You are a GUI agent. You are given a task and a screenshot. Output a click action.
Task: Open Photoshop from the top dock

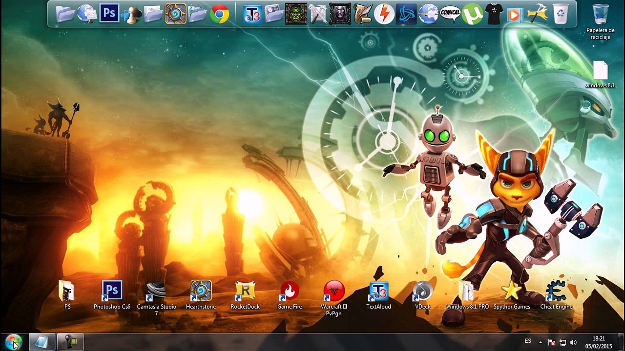[109, 14]
